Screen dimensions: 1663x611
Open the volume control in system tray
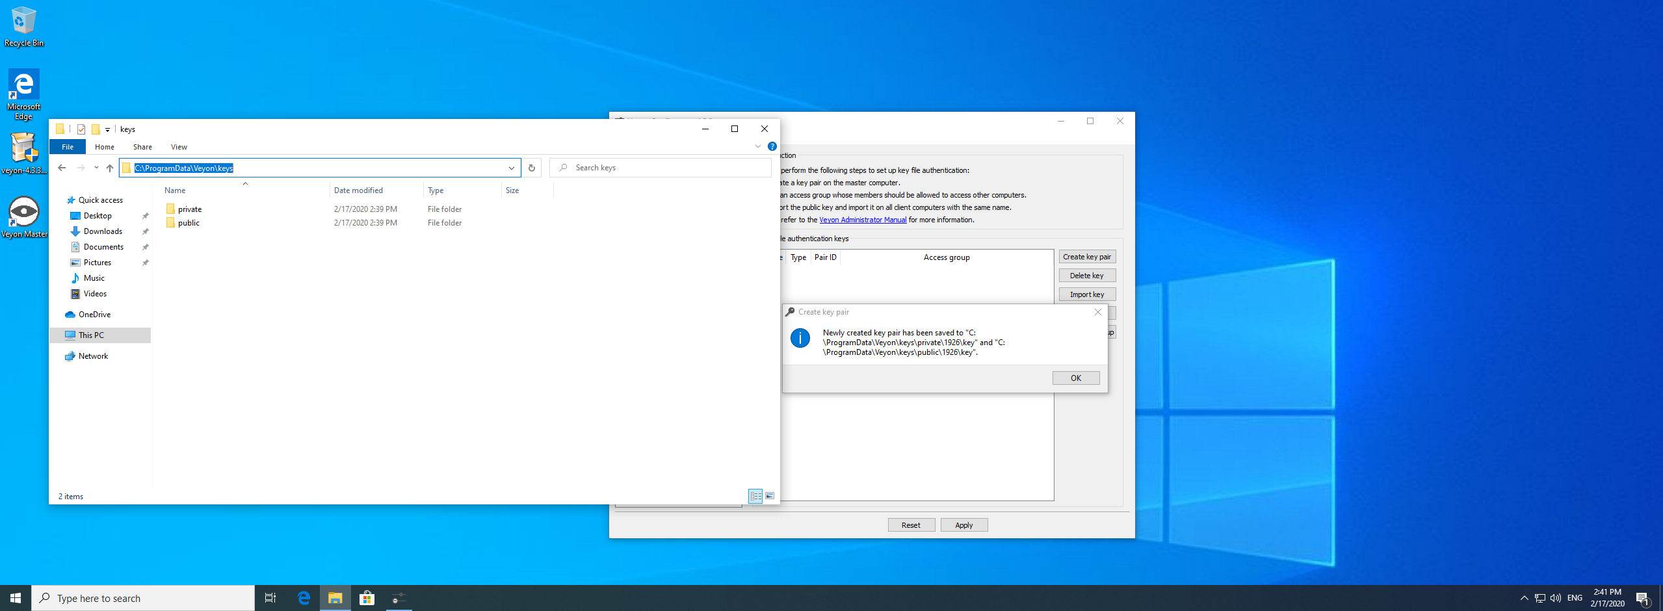[x=1556, y=598]
